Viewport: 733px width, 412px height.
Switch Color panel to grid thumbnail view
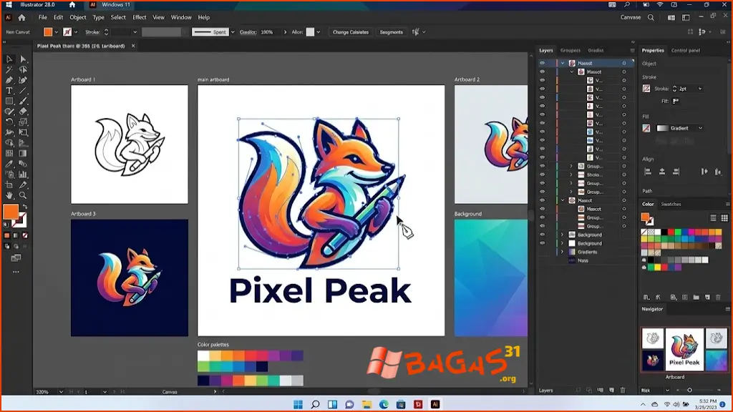click(724, 218)
